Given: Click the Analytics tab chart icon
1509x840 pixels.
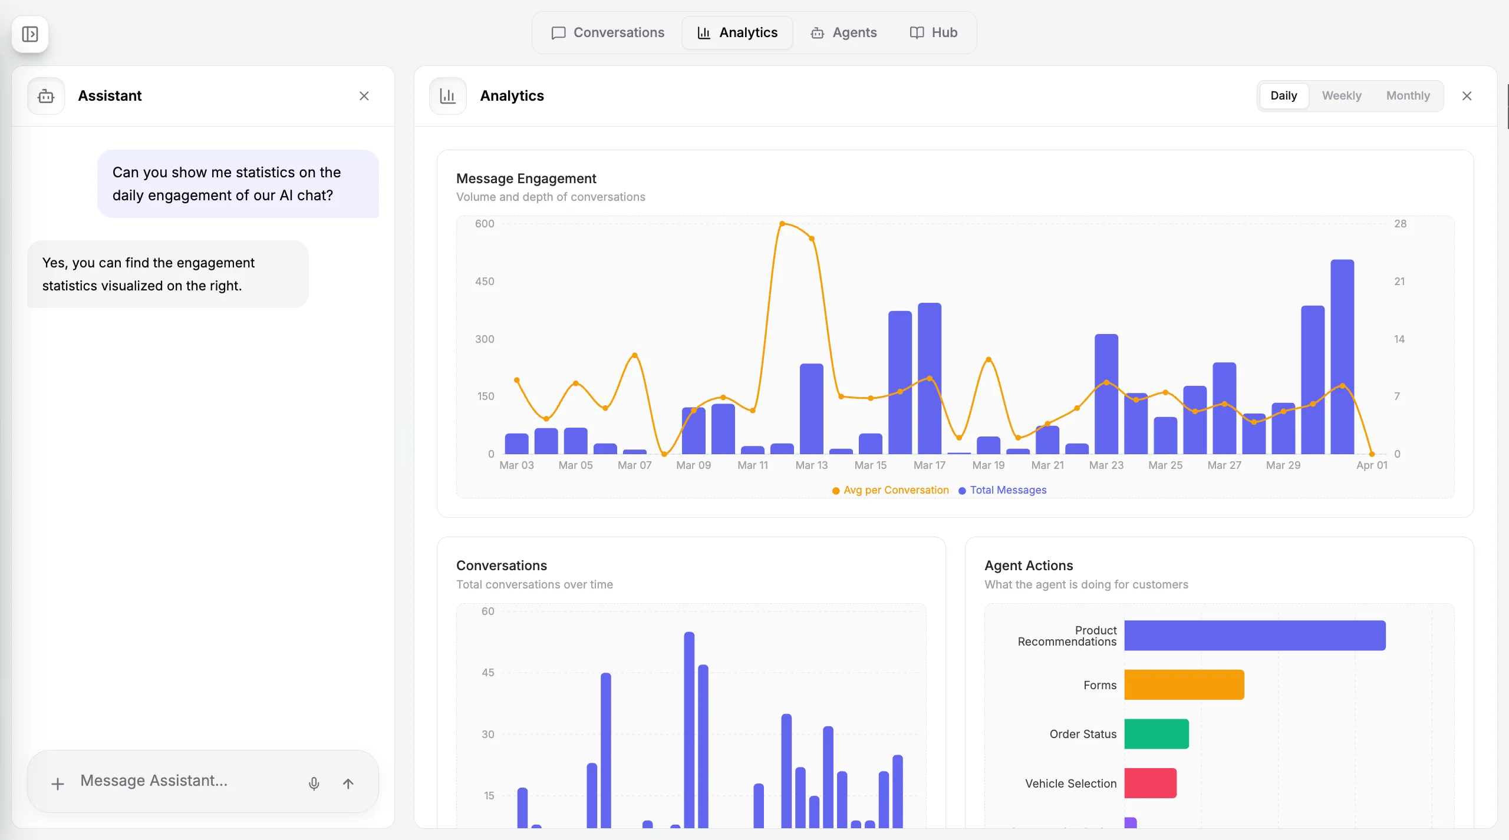Looking at the screenshot, I should (x=704, y=33).
